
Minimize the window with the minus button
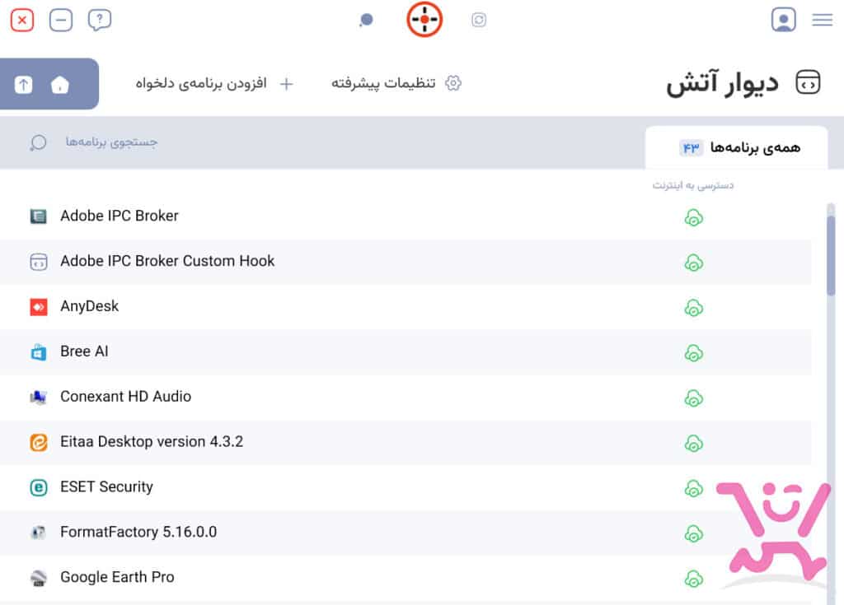click(61, 21)
